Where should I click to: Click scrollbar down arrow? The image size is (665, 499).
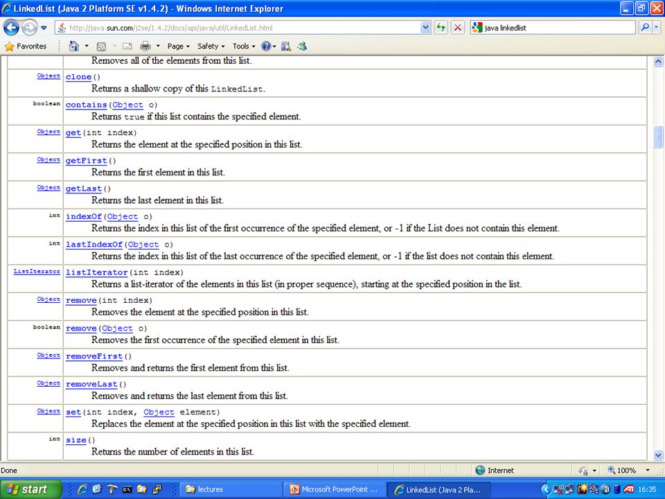point(658,455)
